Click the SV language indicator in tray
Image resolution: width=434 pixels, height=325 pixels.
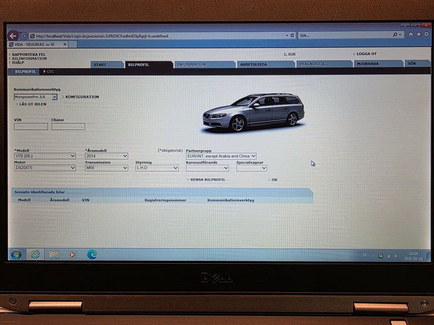click(365, 255)
